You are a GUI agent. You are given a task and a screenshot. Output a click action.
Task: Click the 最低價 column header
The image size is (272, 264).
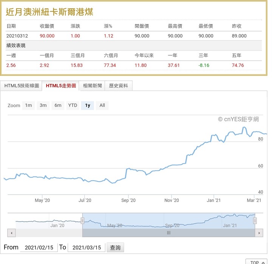coord(206,26)
